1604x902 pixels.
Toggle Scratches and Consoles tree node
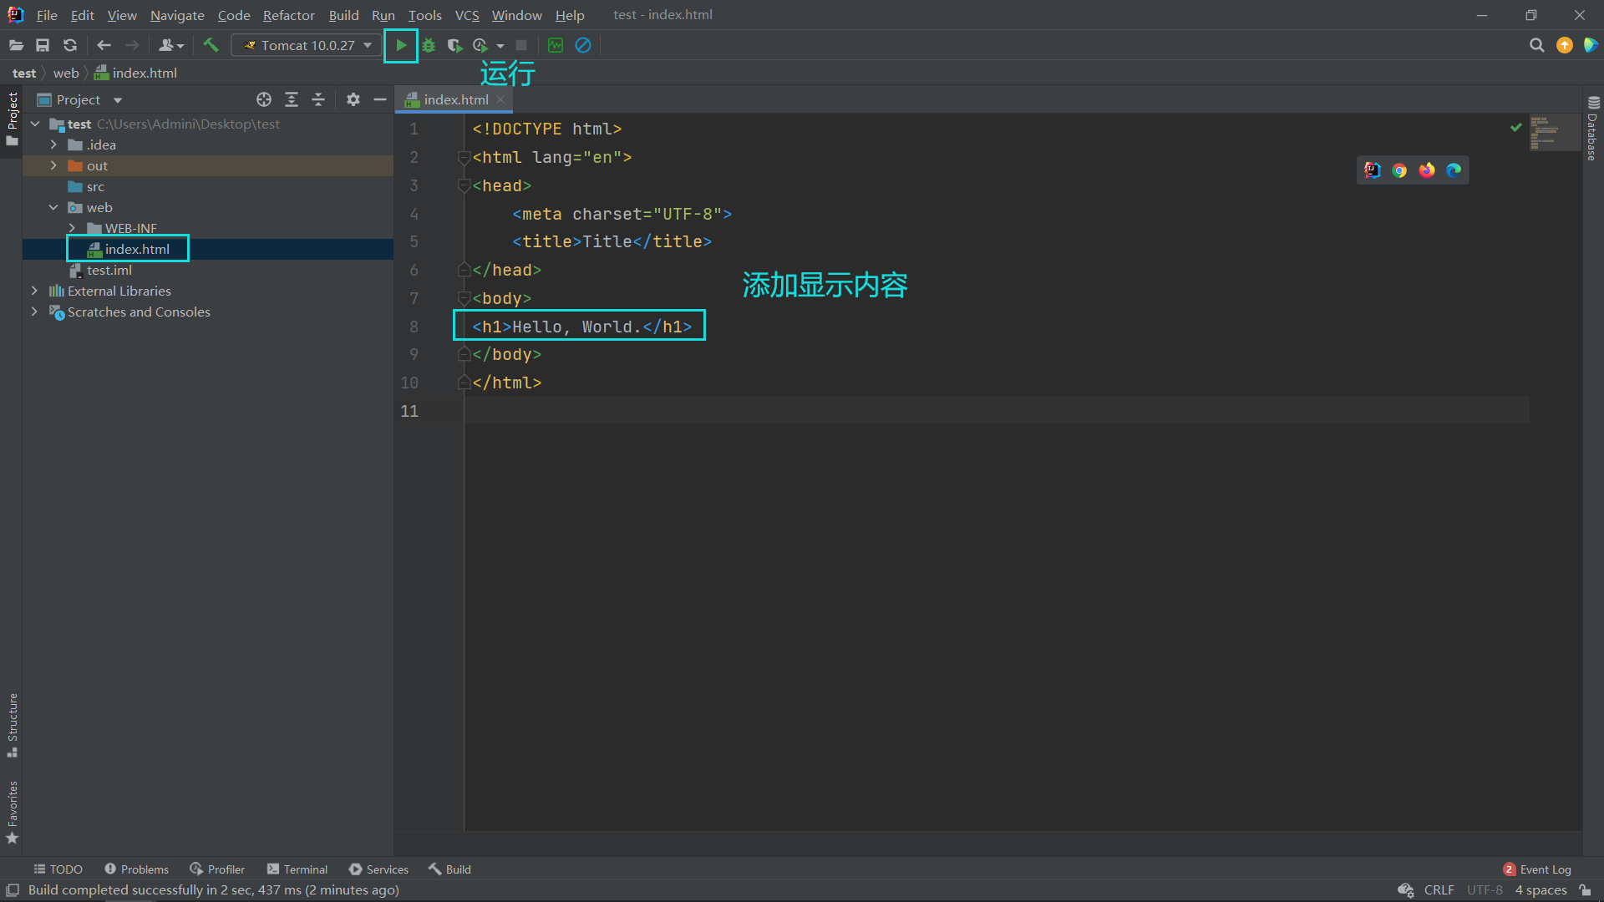[33, 312]
